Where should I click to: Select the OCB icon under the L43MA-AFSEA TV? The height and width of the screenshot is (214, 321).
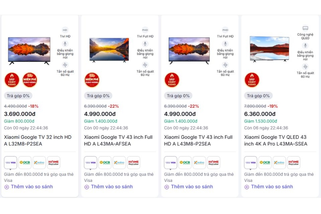tap(105, 163)
